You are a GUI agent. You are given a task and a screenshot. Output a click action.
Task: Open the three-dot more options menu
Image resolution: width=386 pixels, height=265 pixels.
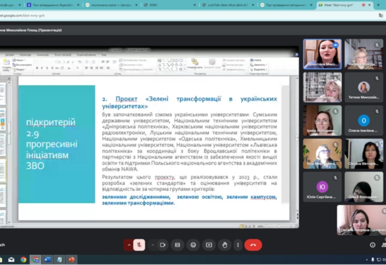pos(238,245)
